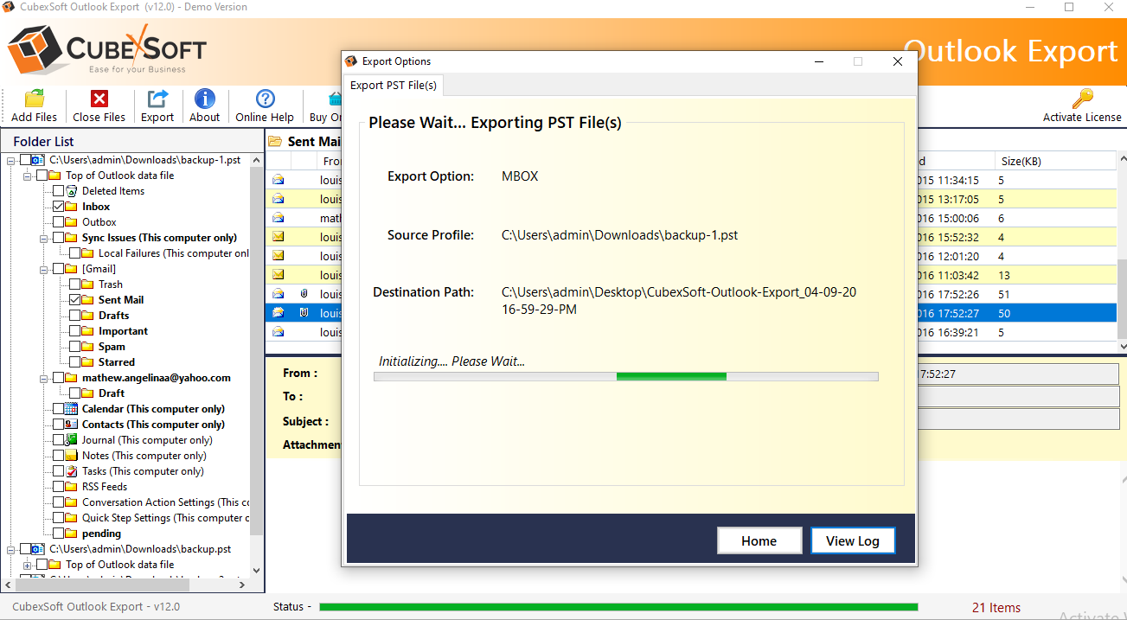Click the View Log button
This screenshot has height=620, width=1127.
[853, 540]
